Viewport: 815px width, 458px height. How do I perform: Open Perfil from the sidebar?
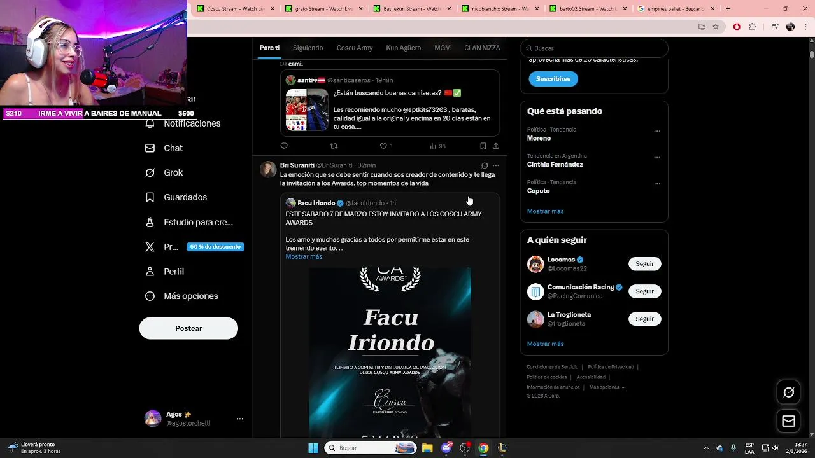pos(165,271)
